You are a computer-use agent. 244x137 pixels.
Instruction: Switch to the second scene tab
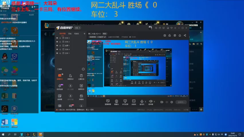tap(70, 33)
